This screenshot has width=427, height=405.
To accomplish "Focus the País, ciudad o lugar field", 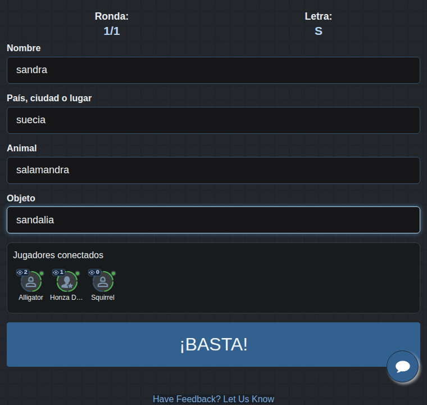I will (x=213, y=120).
